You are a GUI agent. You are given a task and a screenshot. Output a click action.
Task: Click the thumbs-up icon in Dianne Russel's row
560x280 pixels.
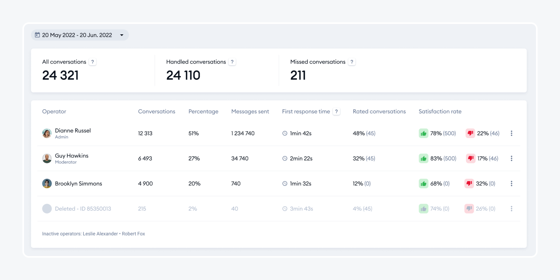point(424,133)
